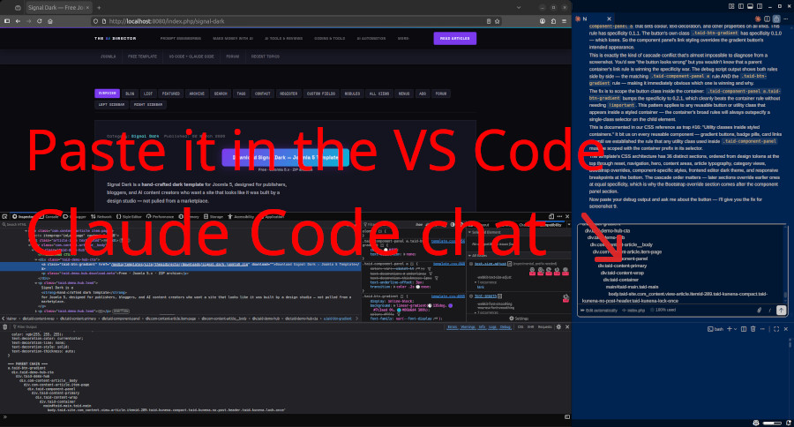The width and height of the screenshot is (794, 427).
Task: Kill terminal with trash icon in VS Code
Action: (x=753, y=329)
